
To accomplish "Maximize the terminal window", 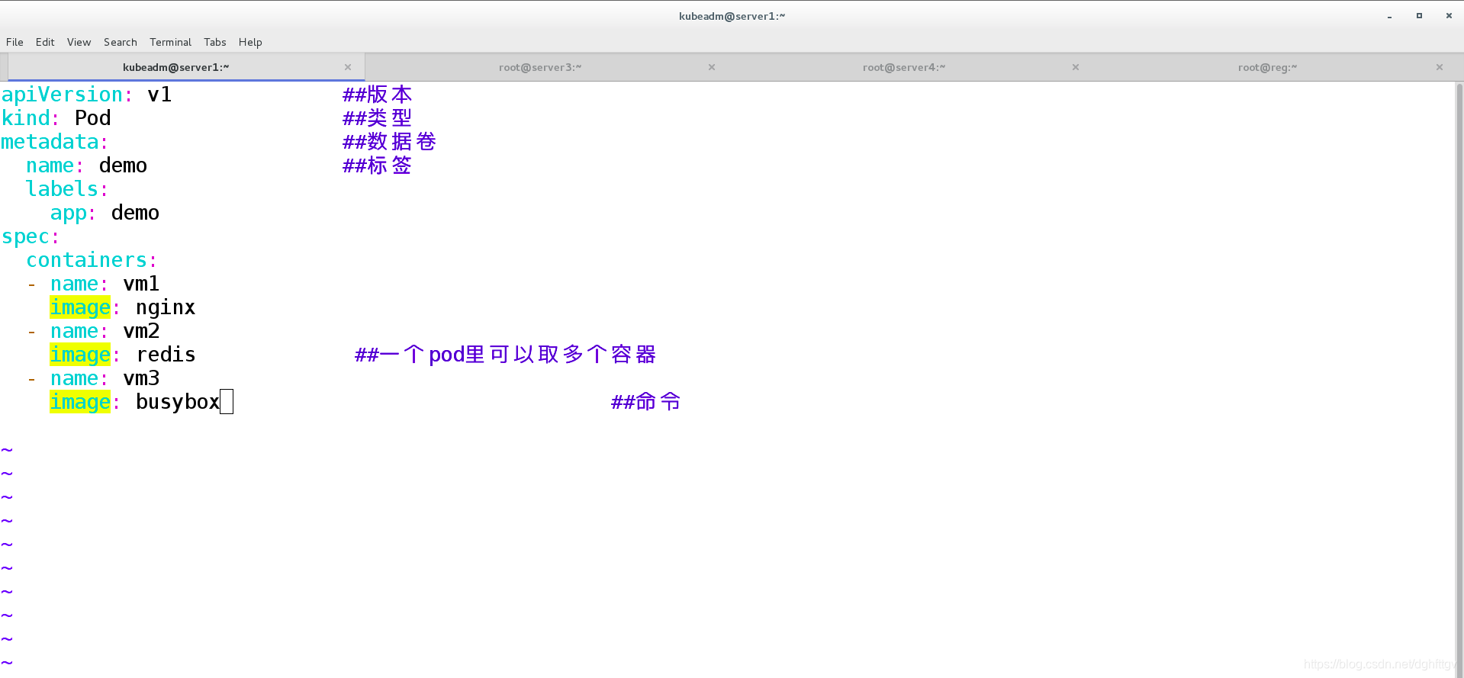I will 1419,16.
